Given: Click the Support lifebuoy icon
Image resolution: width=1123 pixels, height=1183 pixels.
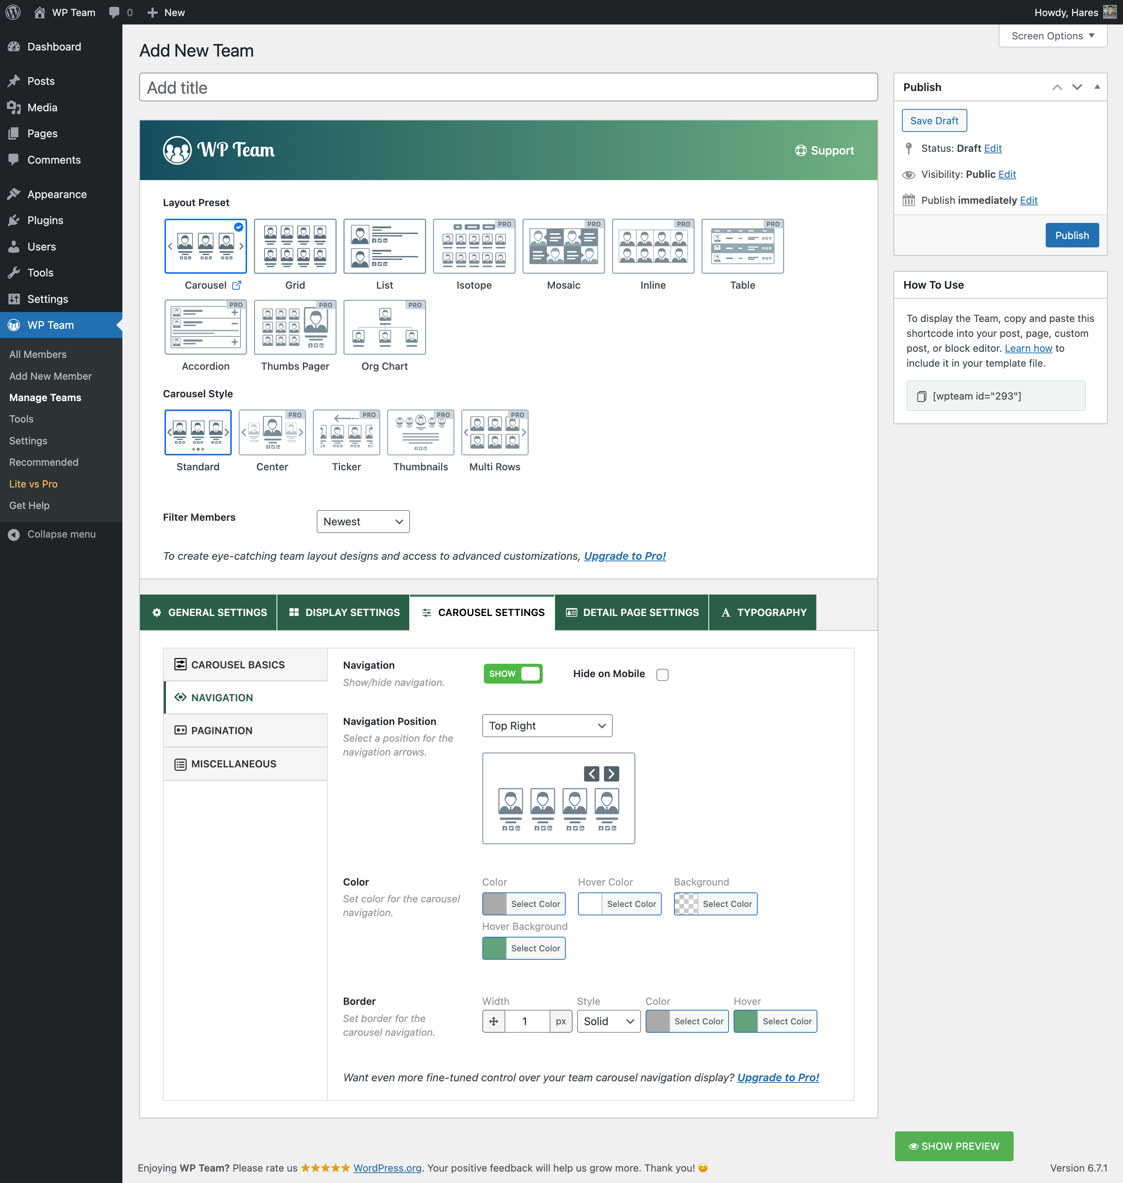Looking at the screenshot, I should click(x=800, y=150).
